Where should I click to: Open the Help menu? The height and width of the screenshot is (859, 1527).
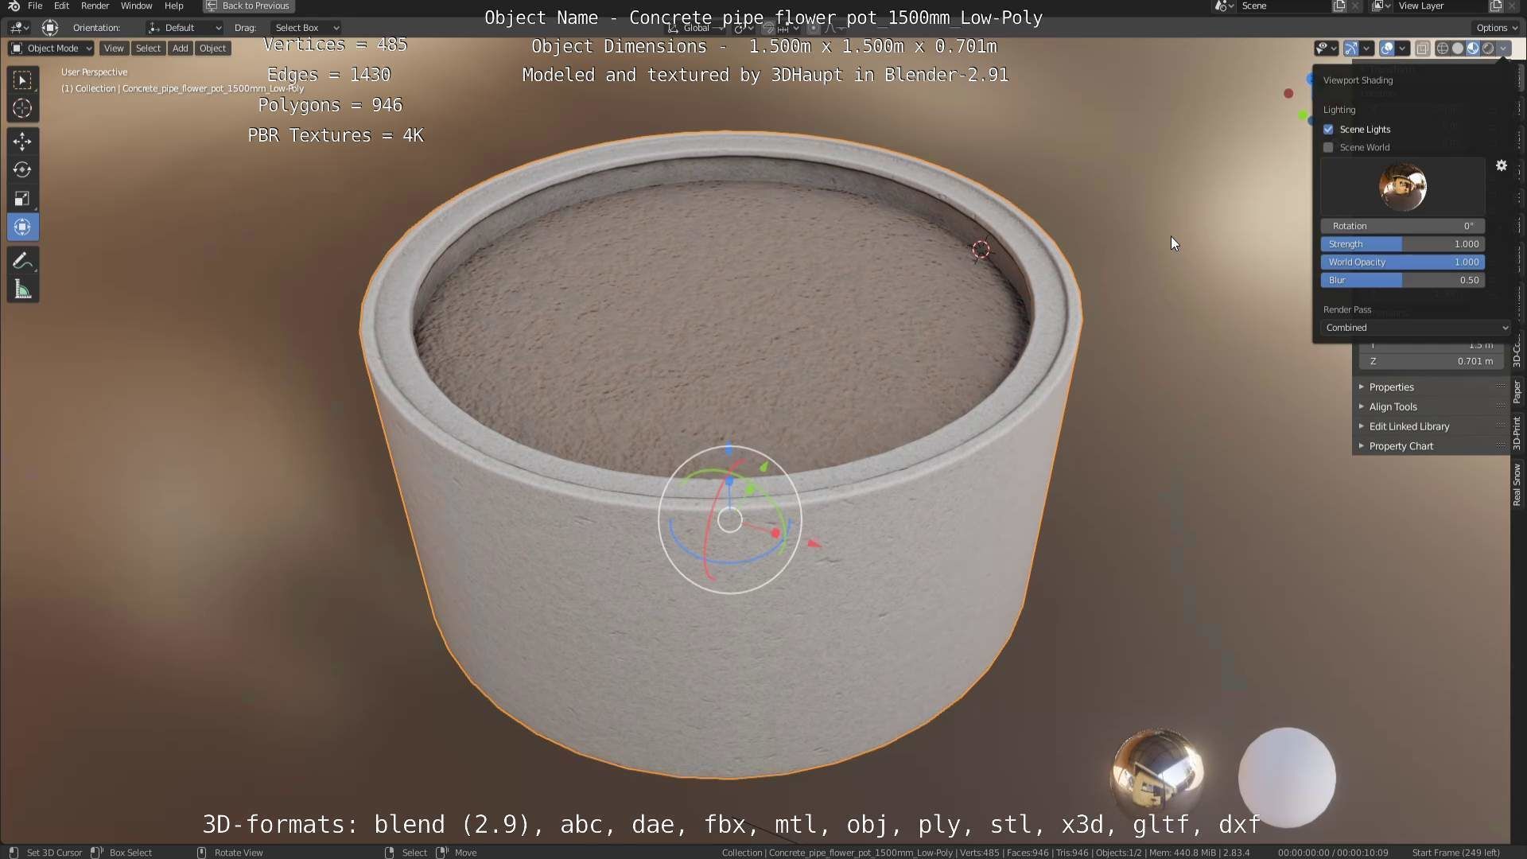point(173,6)
